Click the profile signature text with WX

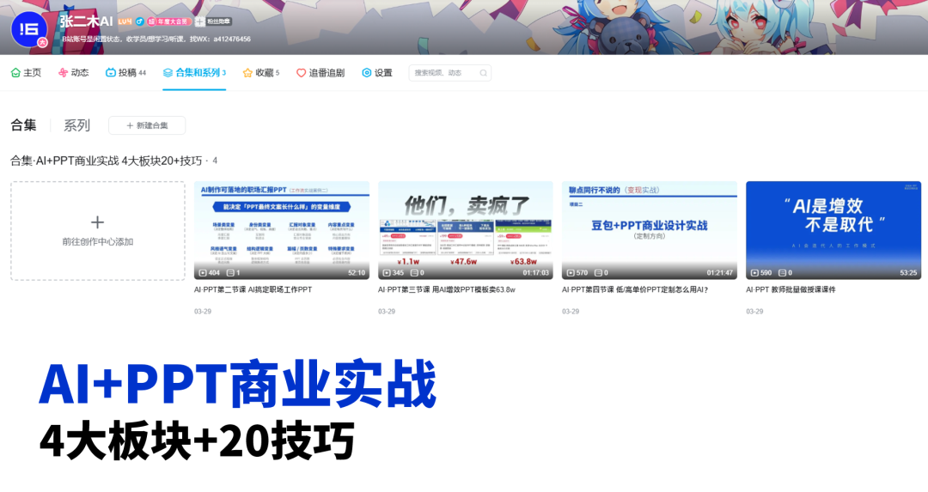(156, 39)
